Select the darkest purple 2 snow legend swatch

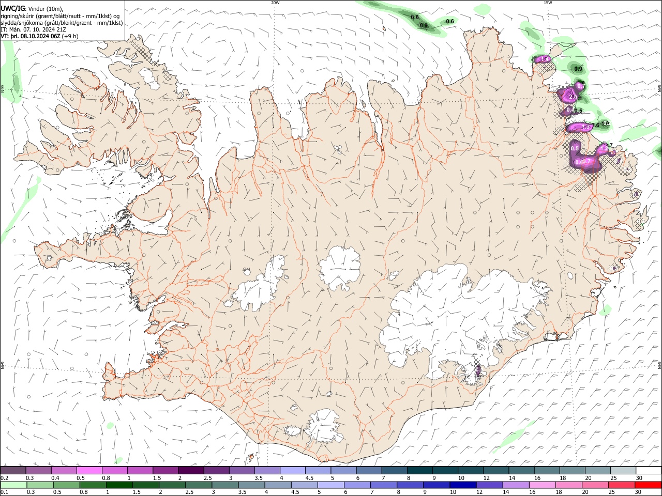coord(191,470)
